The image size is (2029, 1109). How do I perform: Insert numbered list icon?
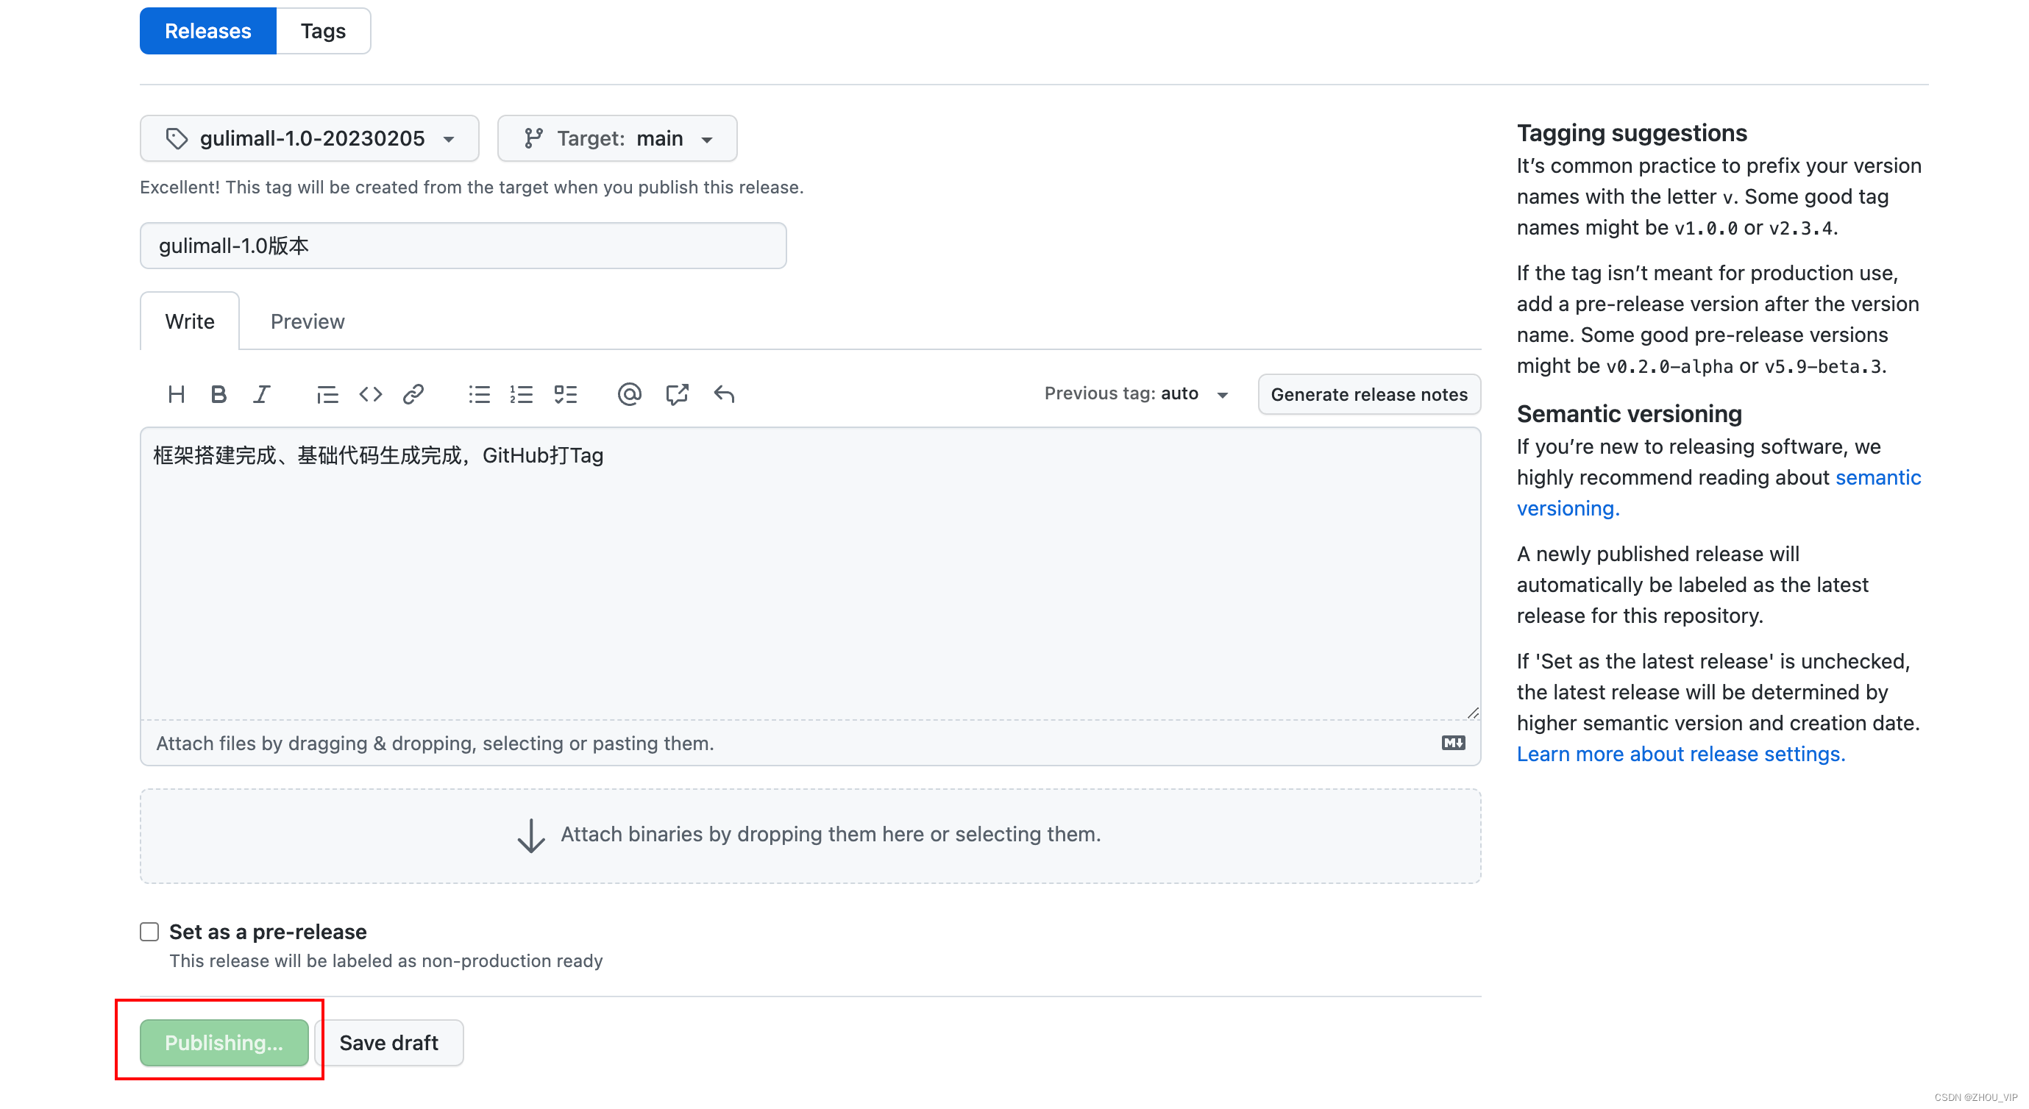[522, 394]
